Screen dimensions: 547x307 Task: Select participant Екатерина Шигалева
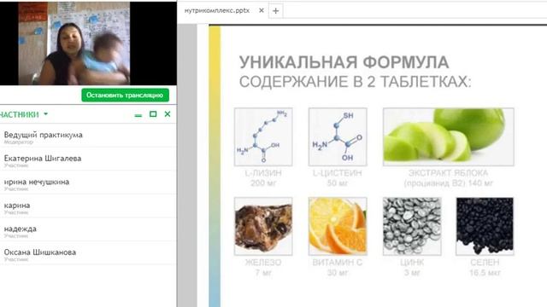[88, 160]
